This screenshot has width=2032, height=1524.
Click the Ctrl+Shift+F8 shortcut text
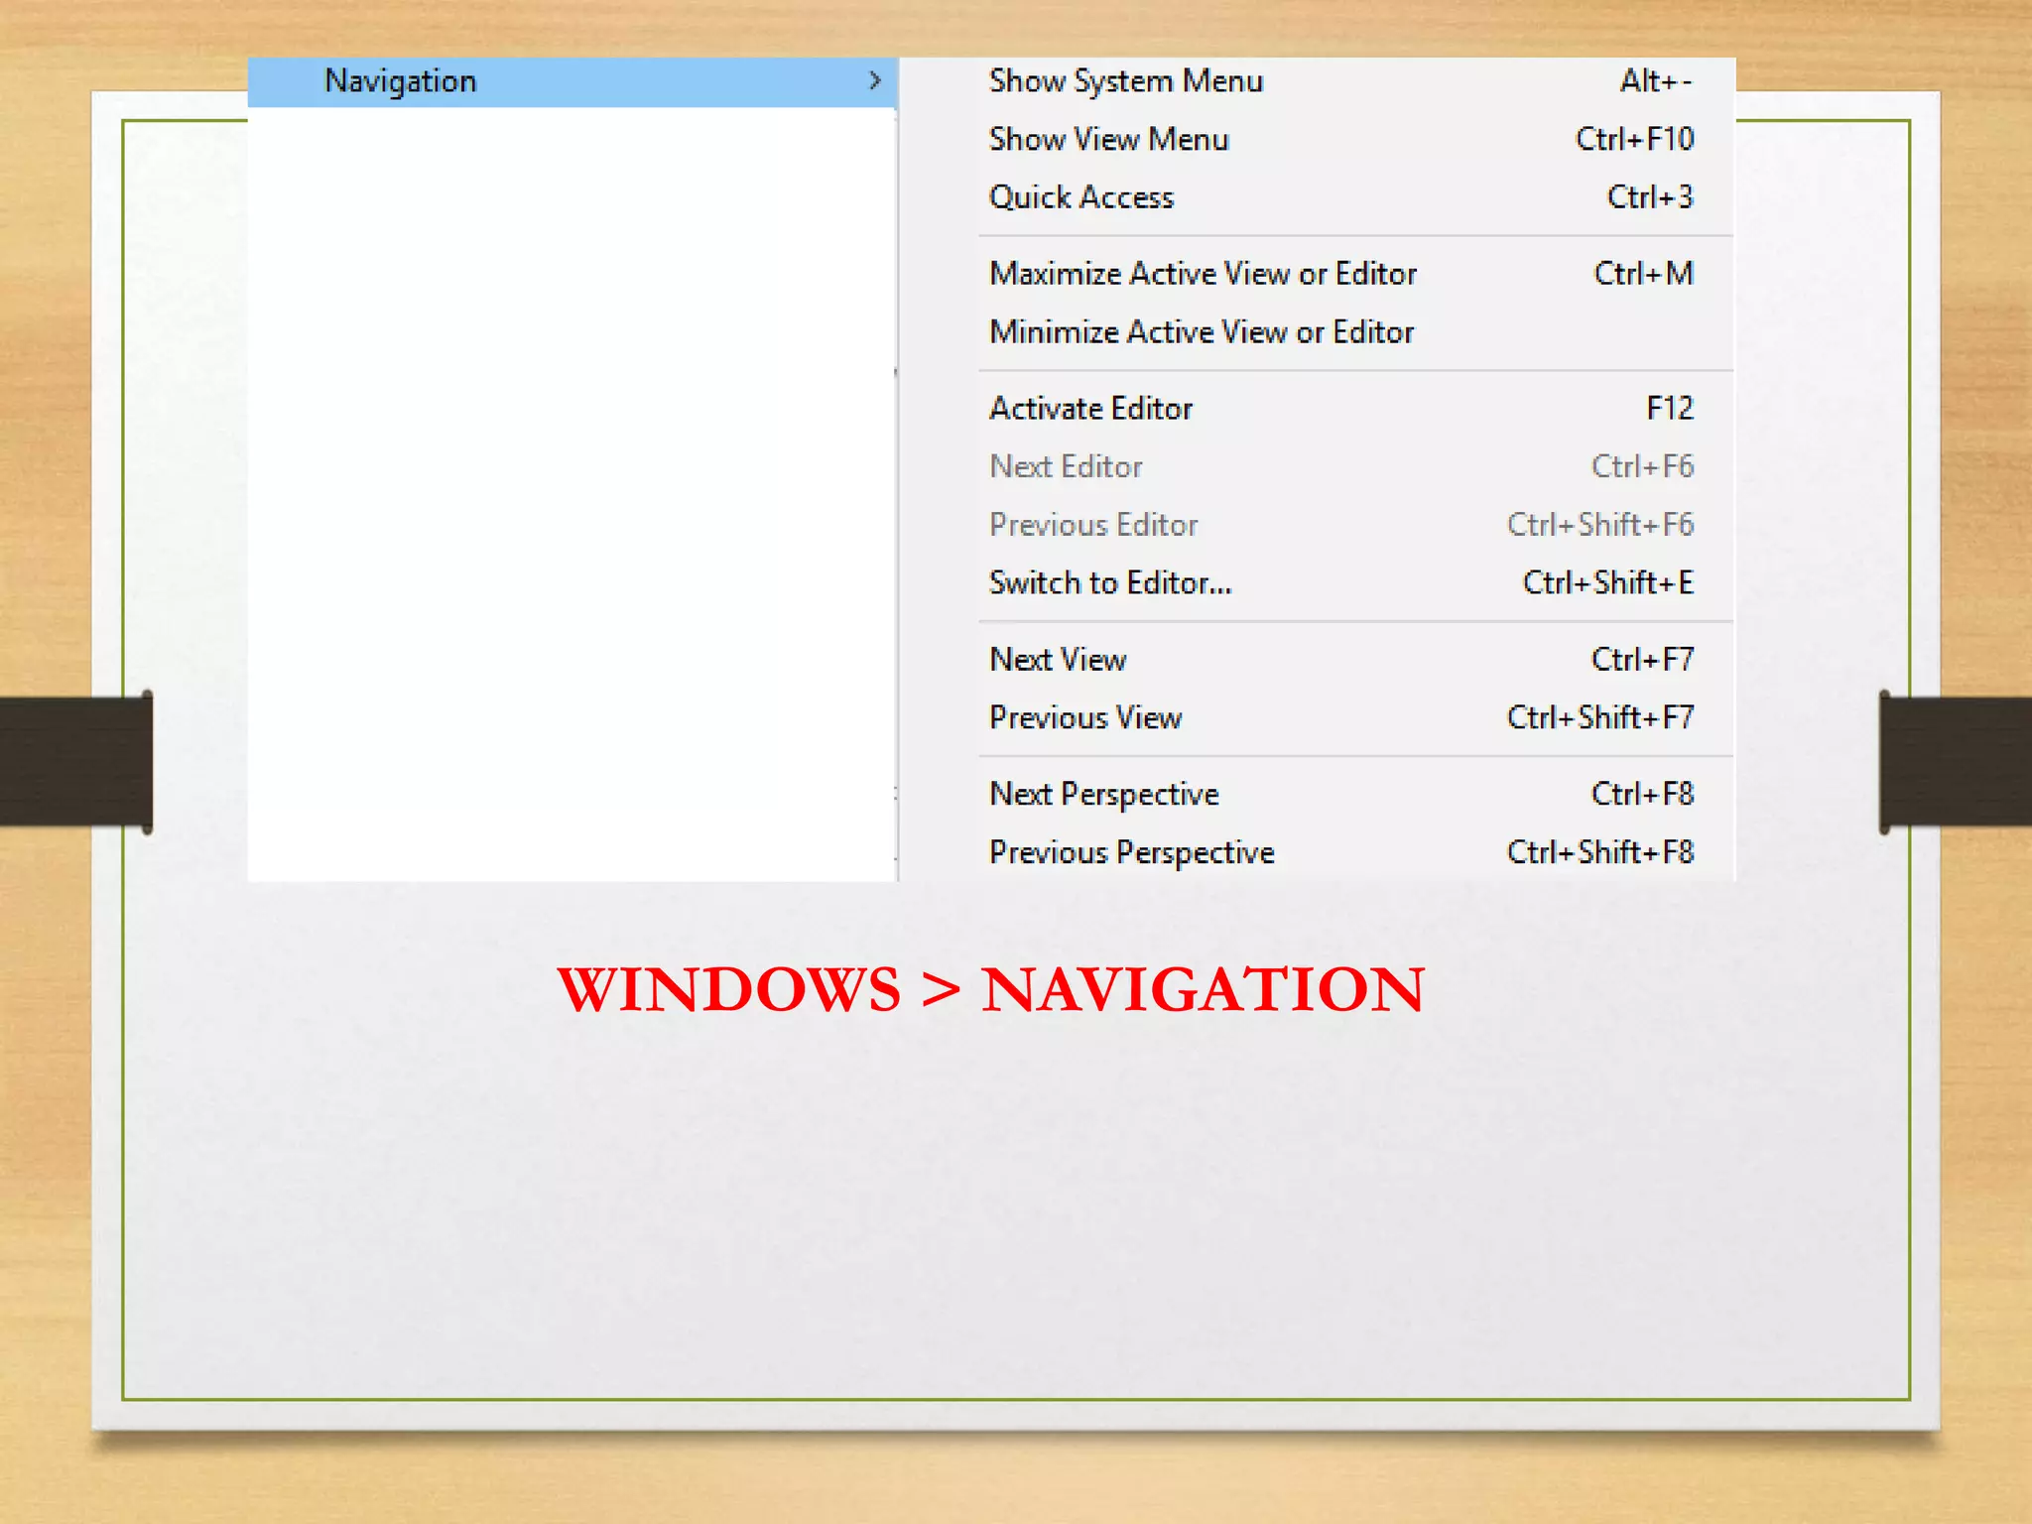click(x=1599, y=852)
